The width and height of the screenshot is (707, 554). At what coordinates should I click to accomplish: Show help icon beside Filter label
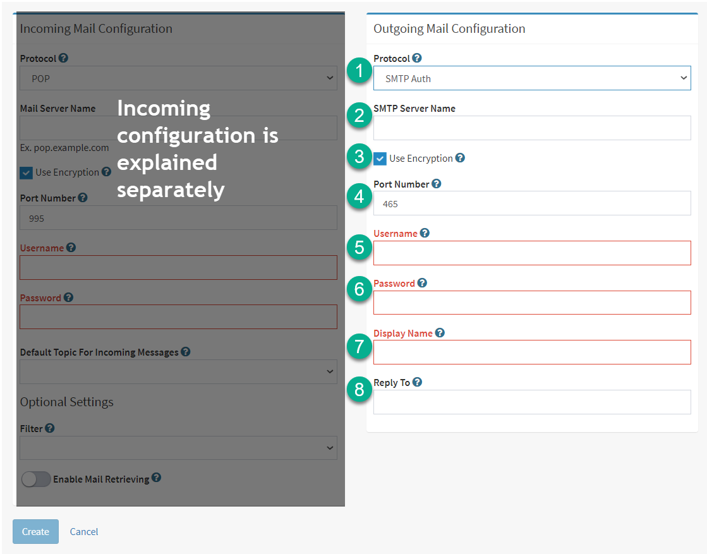click(x=50, y=428)
